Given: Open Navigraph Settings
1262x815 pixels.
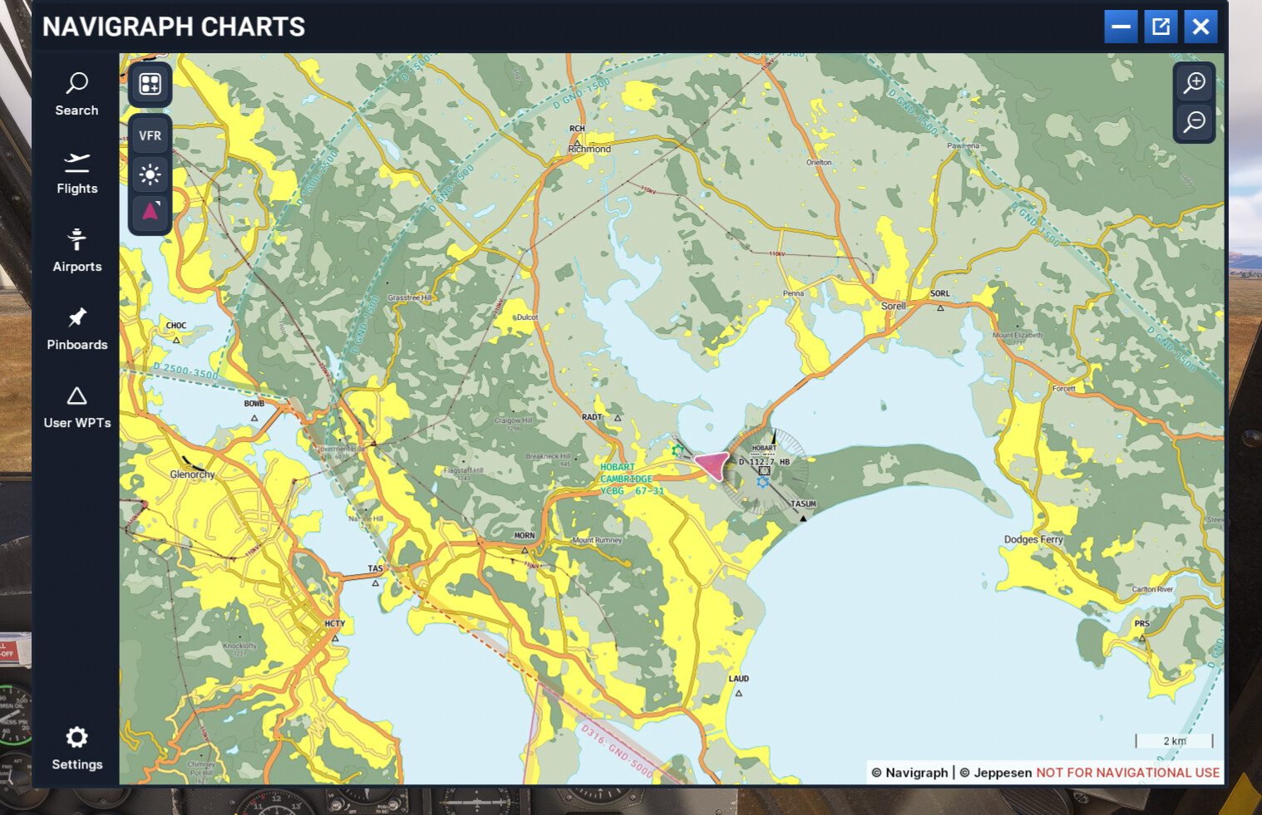Looking at the screenshot, I should (x=76, y=749).
